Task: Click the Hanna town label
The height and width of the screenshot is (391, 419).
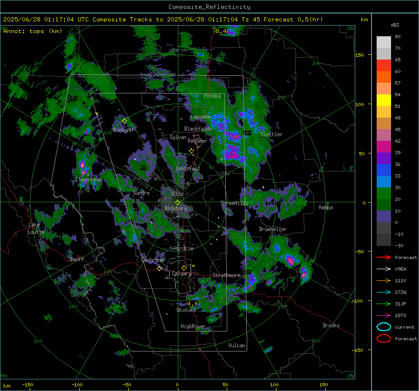Action: pyautogui.click(x=325, y=207)
